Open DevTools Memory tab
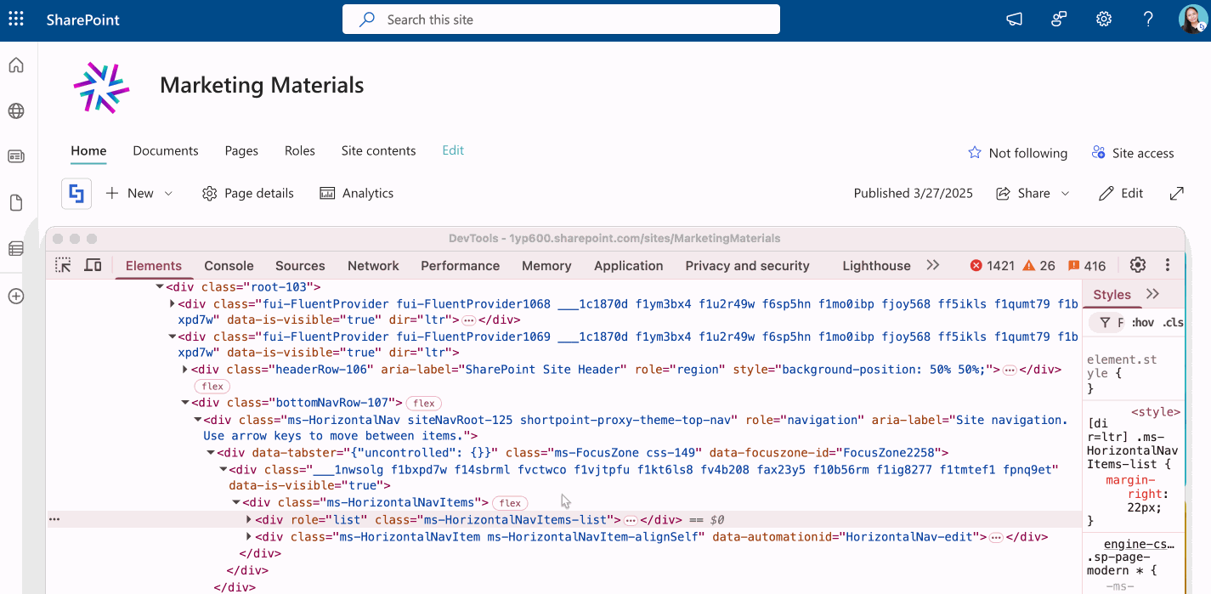This screenshot has width=1211, height=594. [546, 266]
